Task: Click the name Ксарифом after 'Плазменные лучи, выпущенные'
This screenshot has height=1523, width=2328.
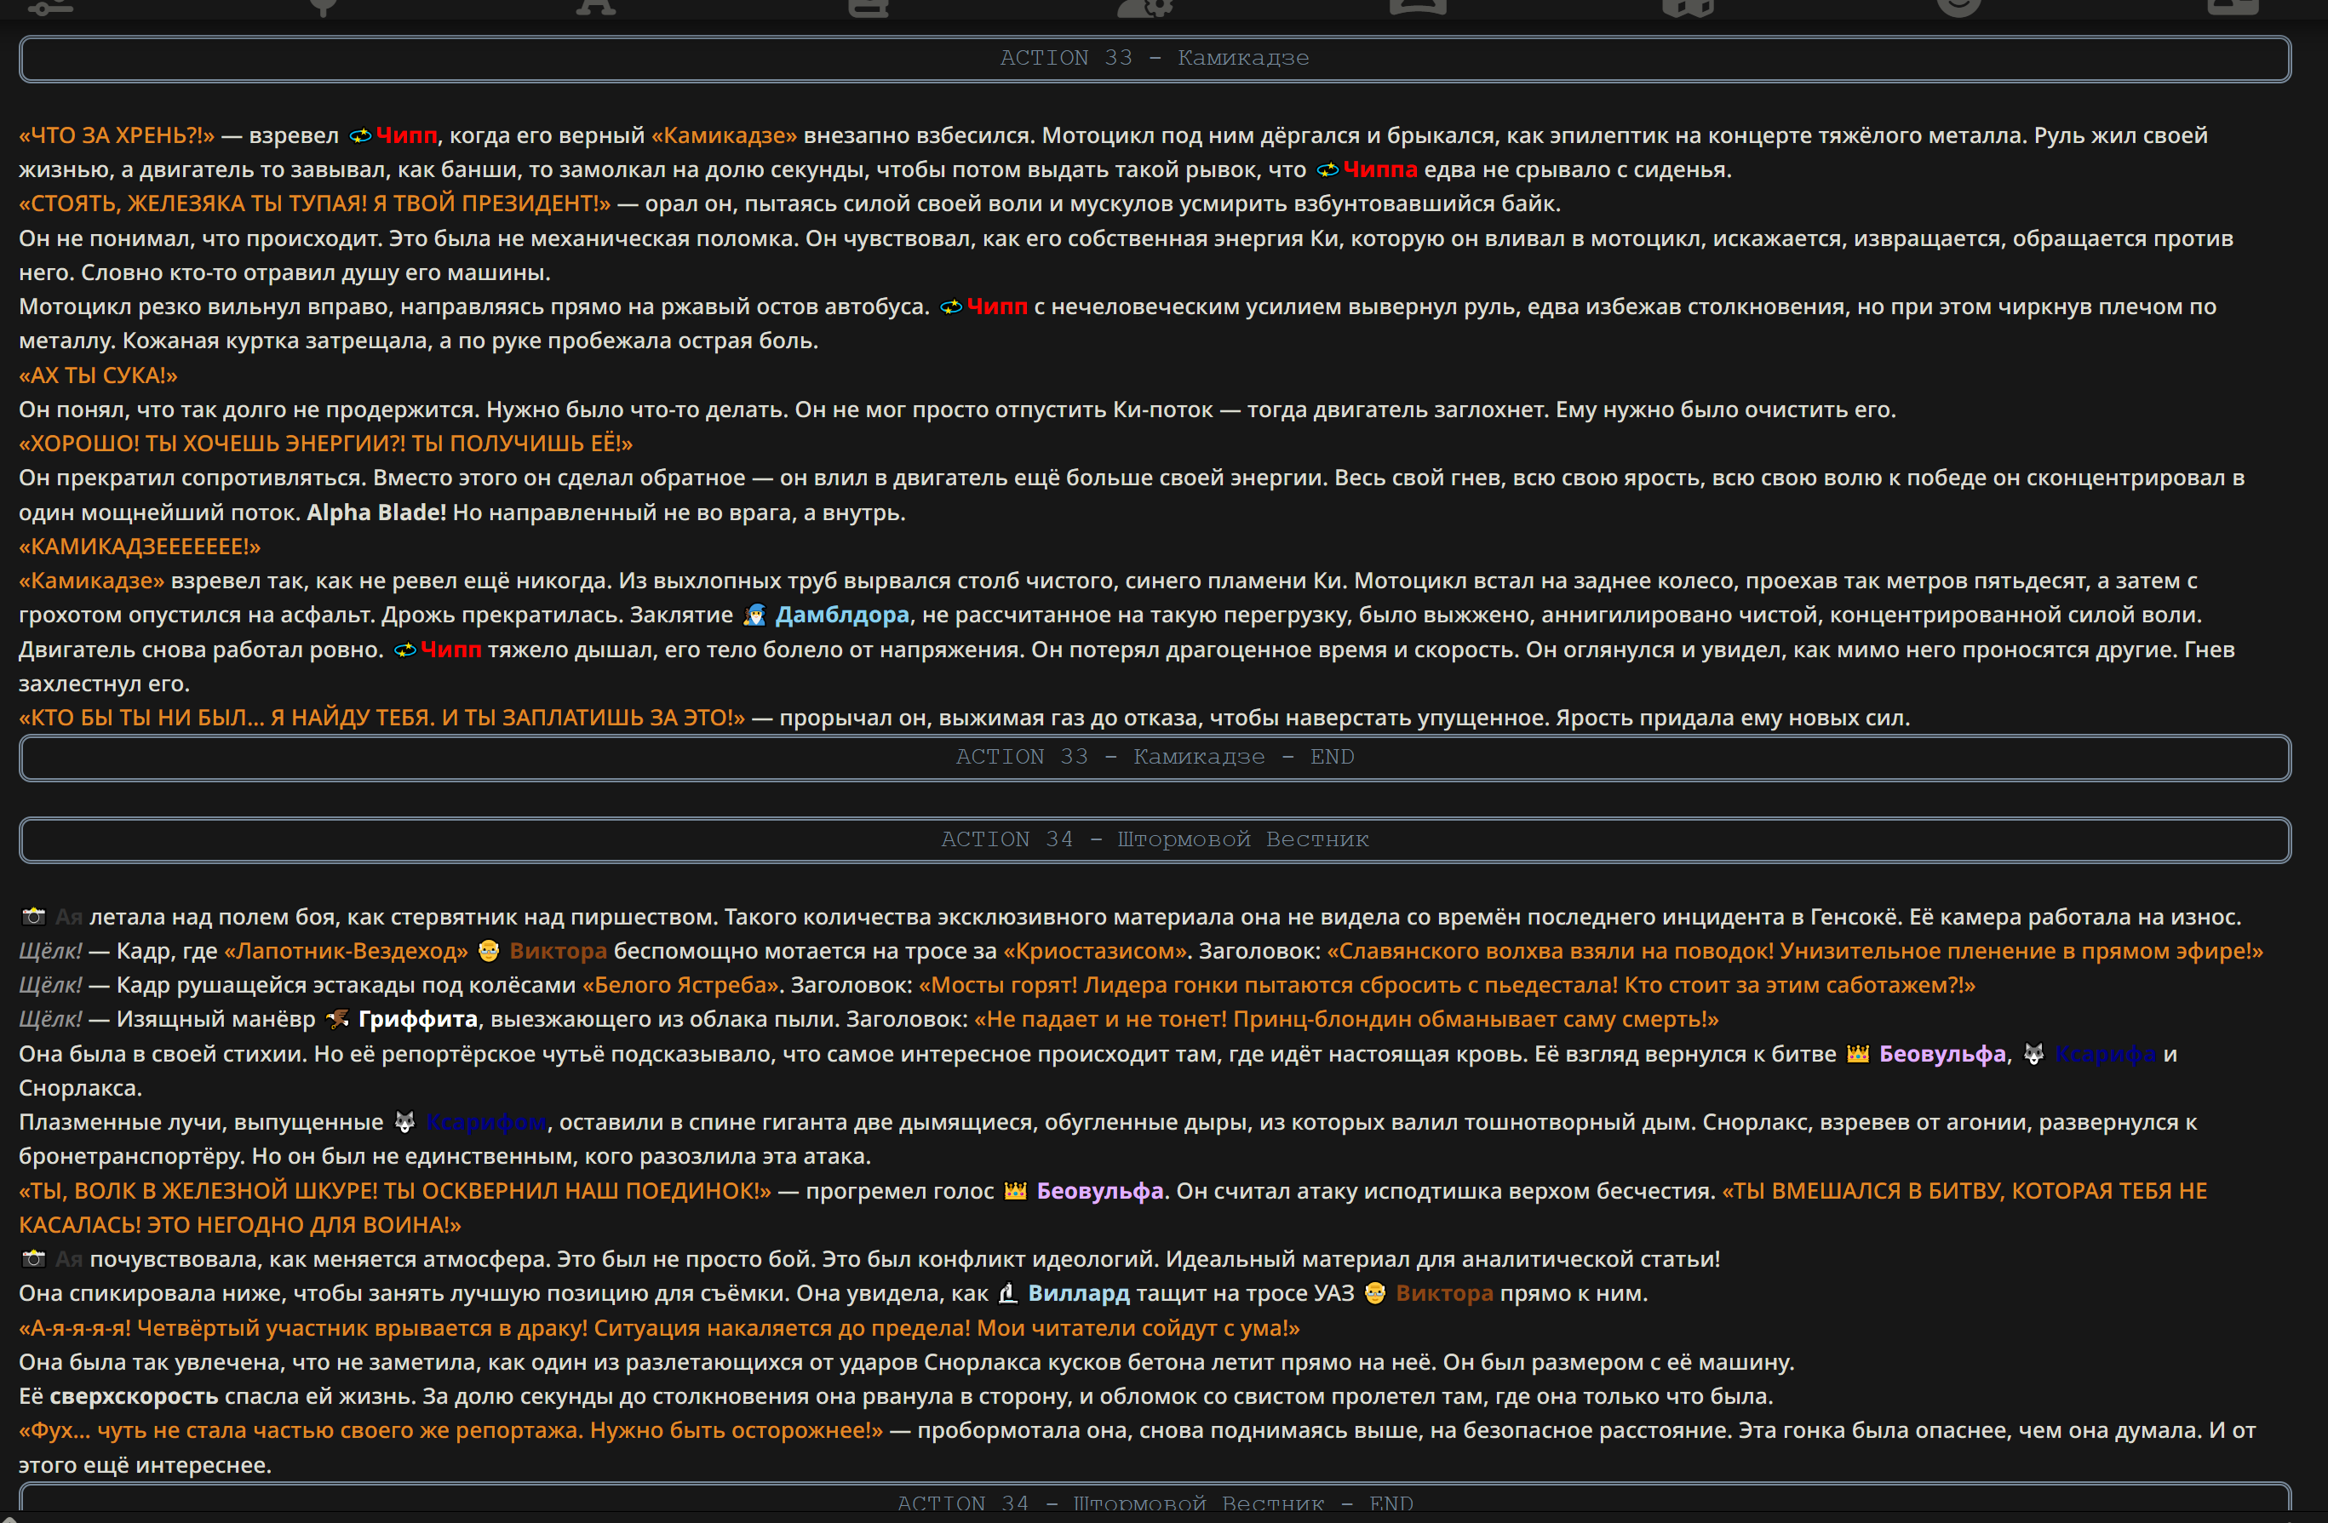Action: [486, 1123]
